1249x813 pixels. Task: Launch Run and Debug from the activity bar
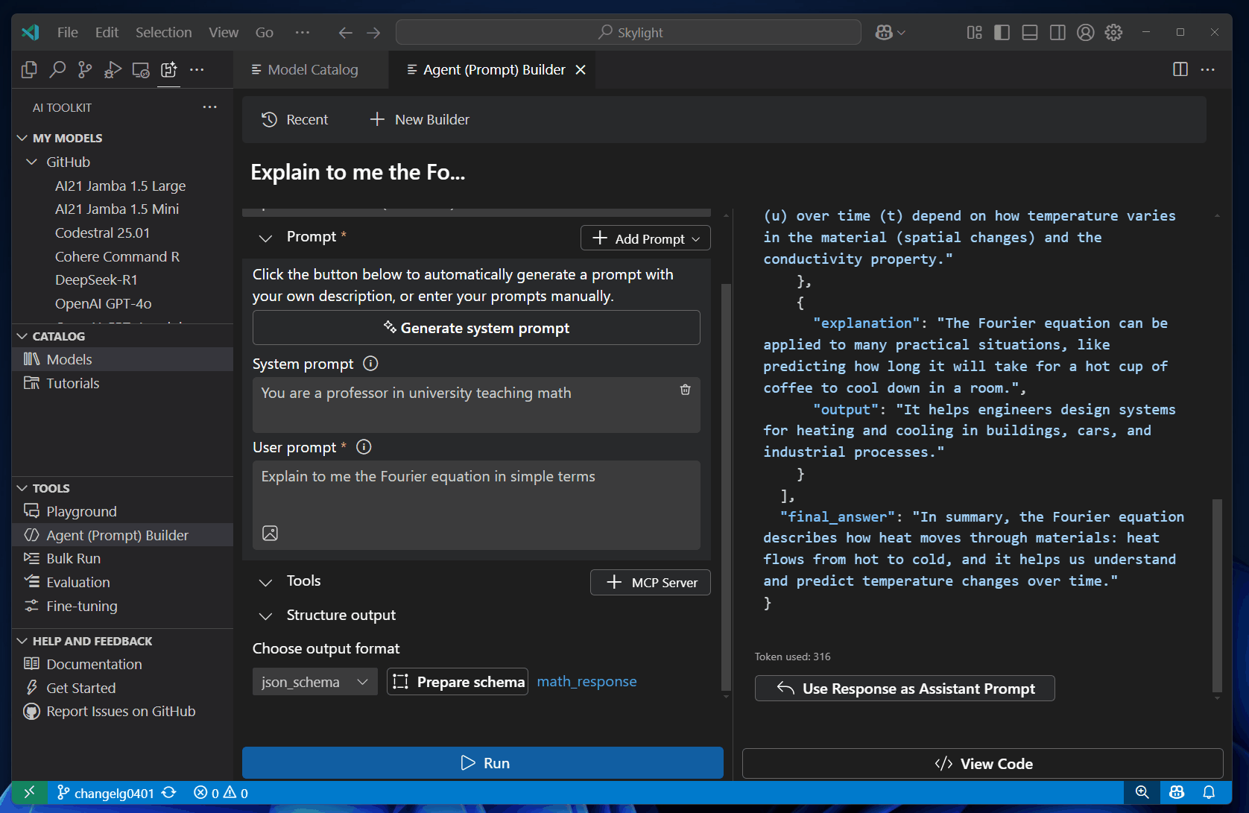[x=112, y=69]
